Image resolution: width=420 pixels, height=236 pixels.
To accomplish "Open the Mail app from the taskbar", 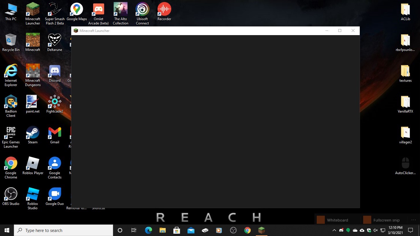I will click(x=191, y=230).
